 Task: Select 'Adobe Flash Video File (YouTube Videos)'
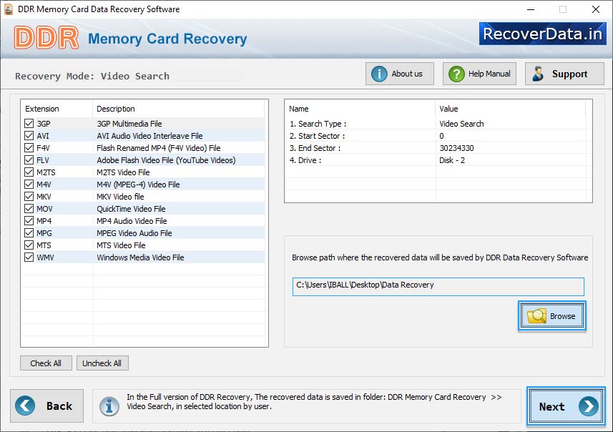coord(166,160)
